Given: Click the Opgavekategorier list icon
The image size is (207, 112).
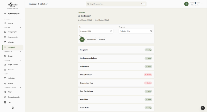Looking at the screenshot, I should pos(5,97).
